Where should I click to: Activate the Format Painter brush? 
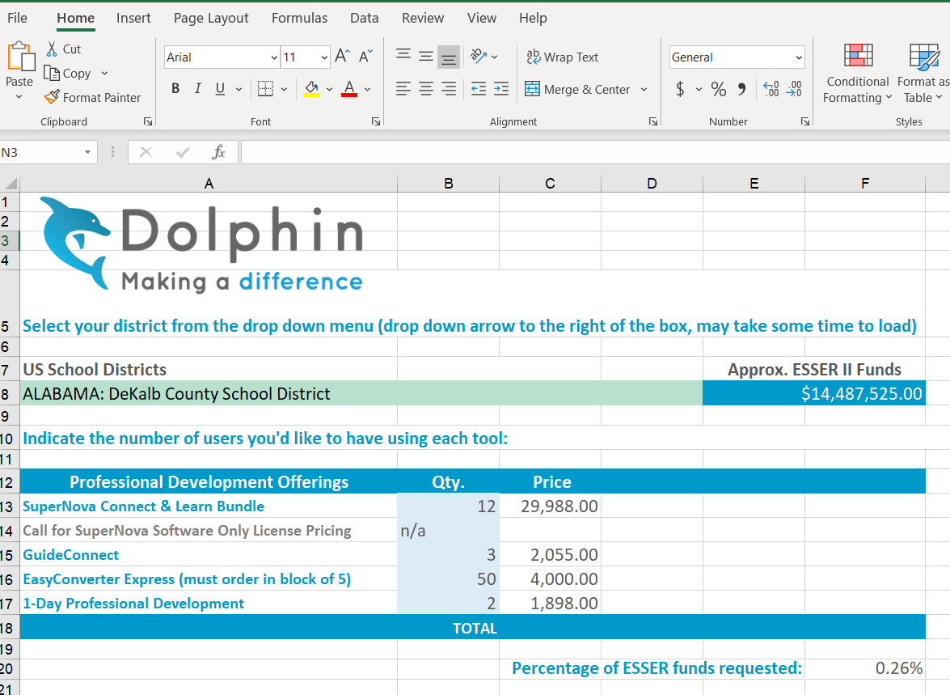(x=52, y=97)
